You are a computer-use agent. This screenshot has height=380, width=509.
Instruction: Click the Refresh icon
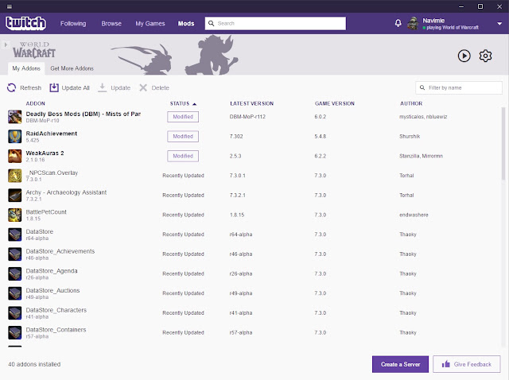click(11, 87)
